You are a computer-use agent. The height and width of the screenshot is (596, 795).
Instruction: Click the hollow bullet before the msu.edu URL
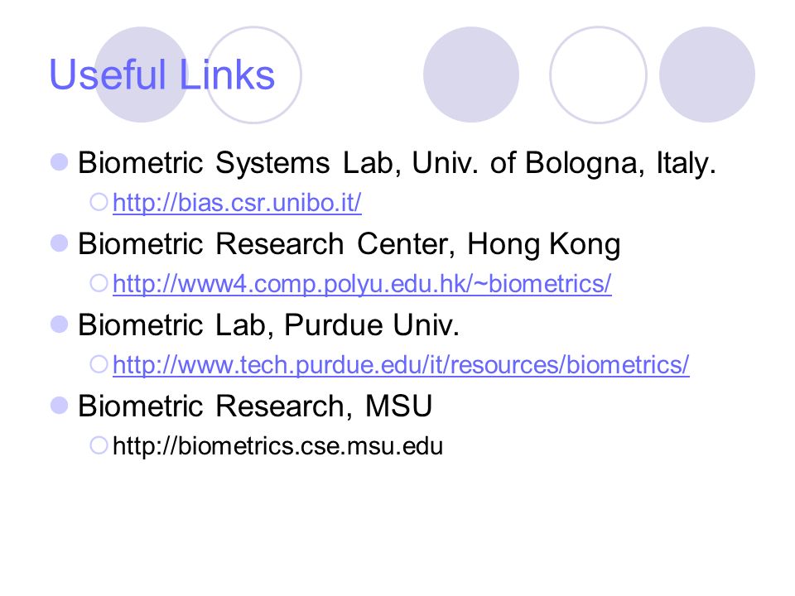click(99, 445)
